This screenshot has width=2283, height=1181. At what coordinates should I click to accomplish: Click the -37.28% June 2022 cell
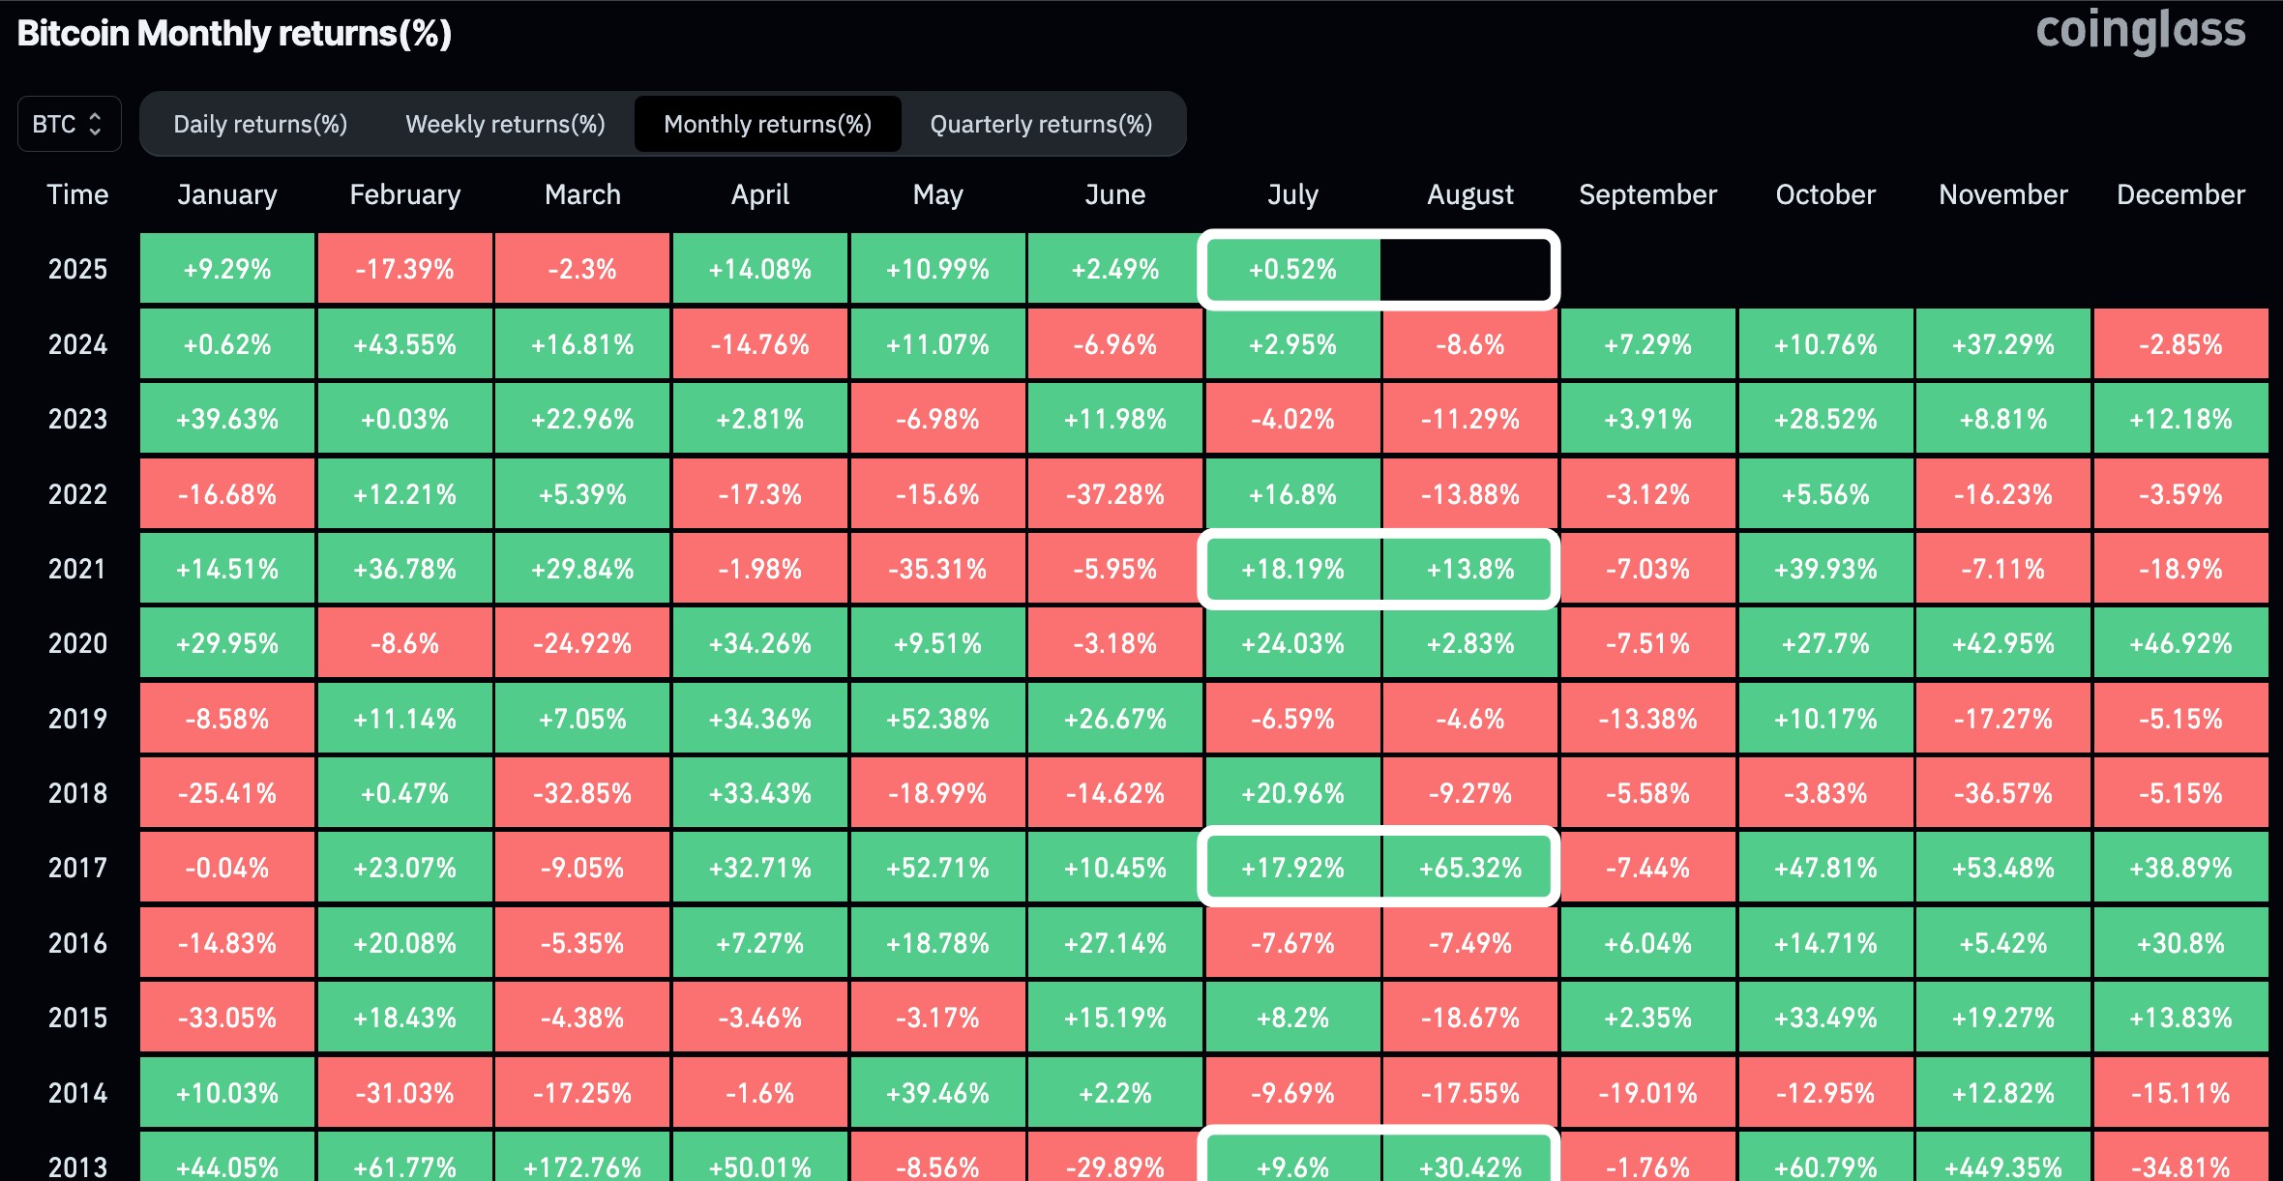tap(1115, 493)
